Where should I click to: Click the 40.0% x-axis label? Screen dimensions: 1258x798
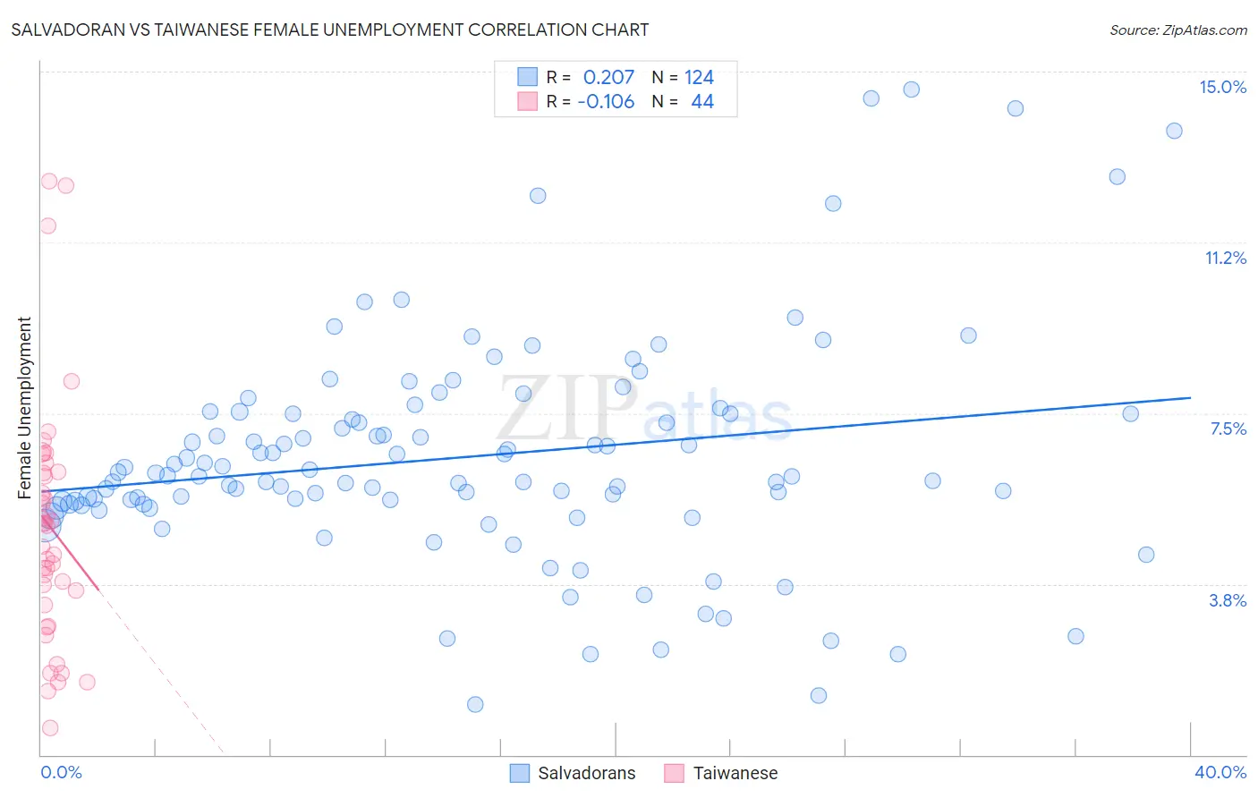tap(1220, 772)
